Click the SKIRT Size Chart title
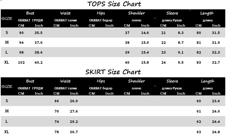 click(113, 72)
